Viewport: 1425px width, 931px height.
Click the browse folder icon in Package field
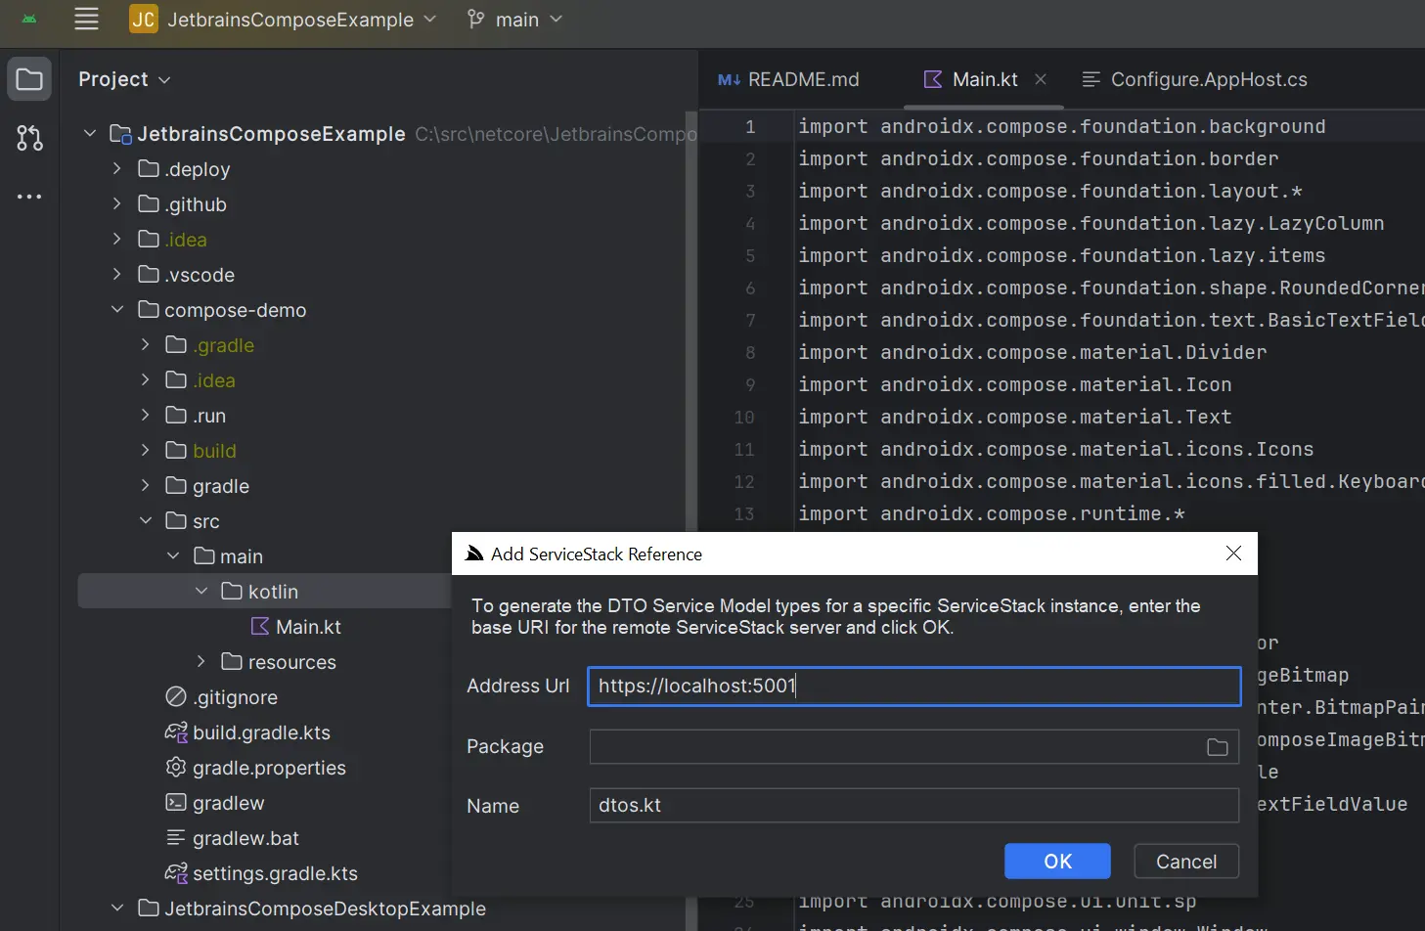click(x=1218, y=747)
